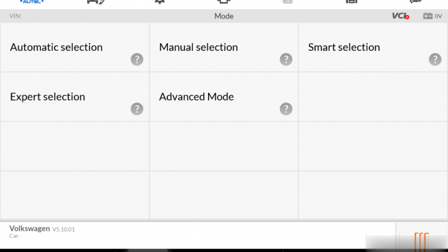Choose Manual selection mode

pyautogui.click(x=224, y=48)
